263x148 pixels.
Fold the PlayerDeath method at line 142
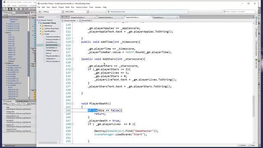pos(72,104)
